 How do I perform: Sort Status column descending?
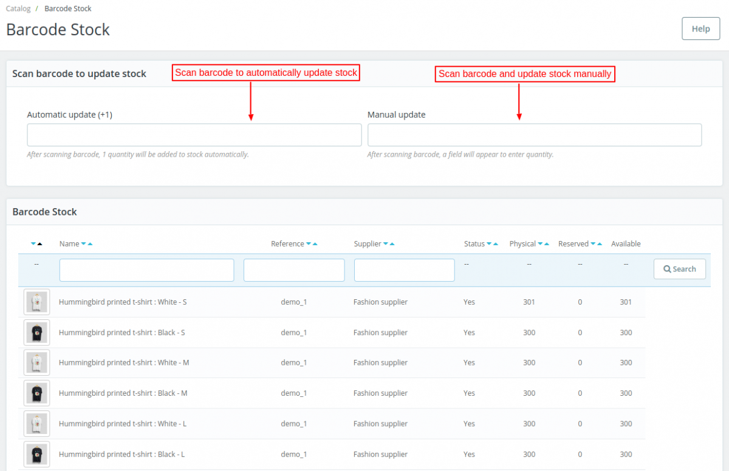tap(489, 244)
